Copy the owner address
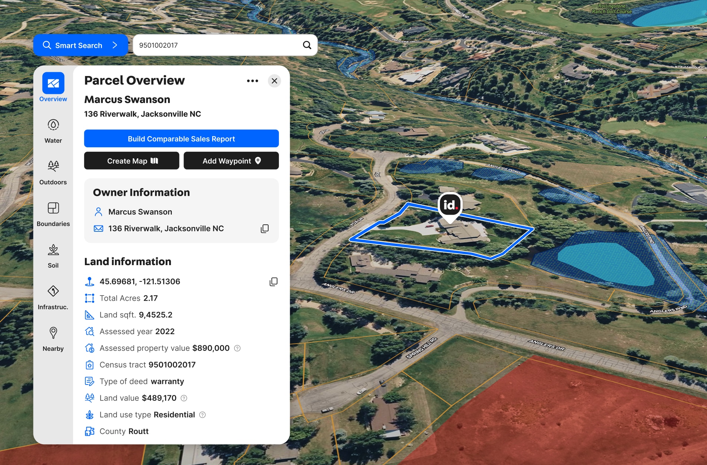707x465 pixels. click(x=265, y=228)
